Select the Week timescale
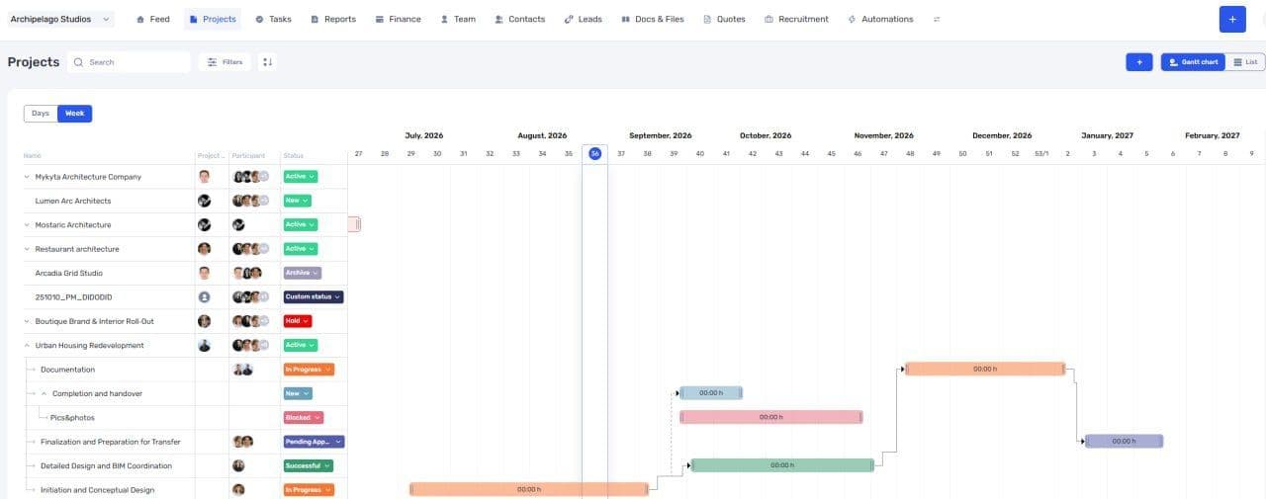The image size is (1266, 499). (75, 114)
